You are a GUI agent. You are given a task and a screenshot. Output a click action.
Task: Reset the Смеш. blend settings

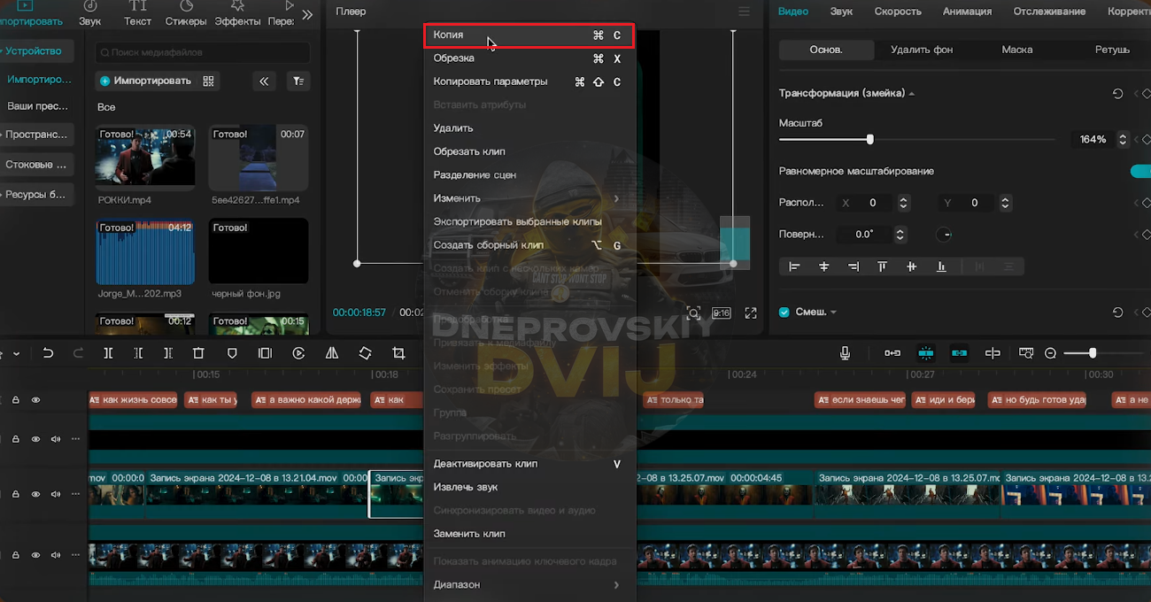click(x=1117, y=313)
